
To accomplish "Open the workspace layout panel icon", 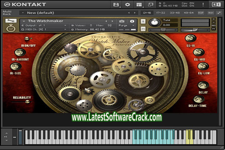I will [139, 4].
